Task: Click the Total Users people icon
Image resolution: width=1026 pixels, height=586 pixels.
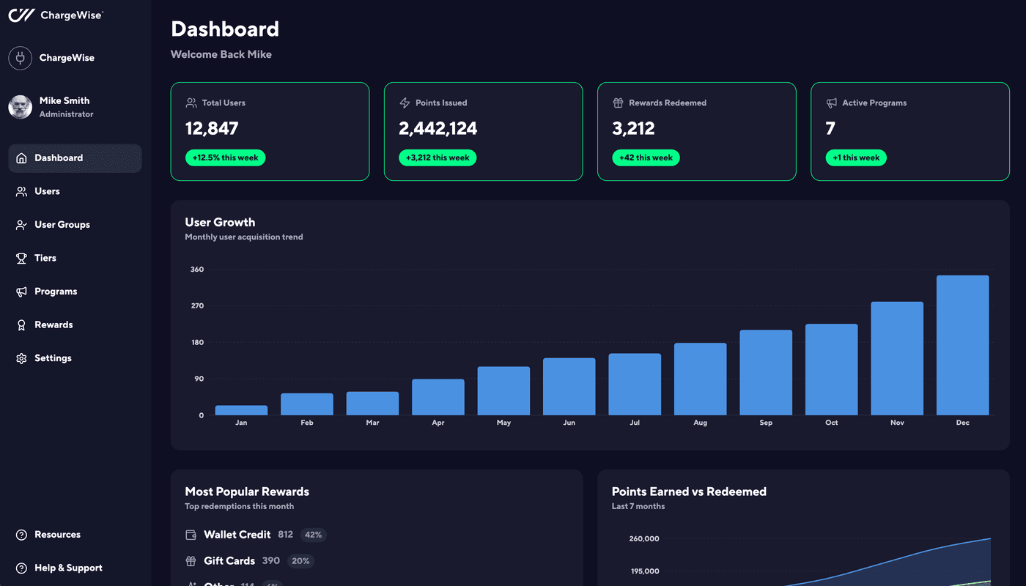Action: click(x=192, y=103)
